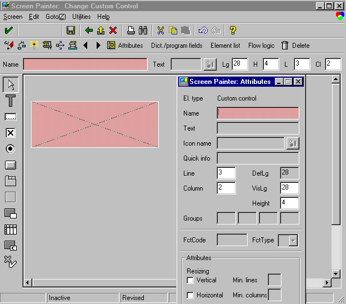Click the Test screen icon
This screenshot has height=304, width=346.
click(47, 45)
